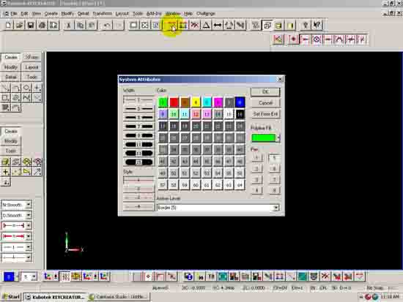The image size is (403, 302).
Task: Pick the red color swatch 2
Action: click(x=174, y=102)
